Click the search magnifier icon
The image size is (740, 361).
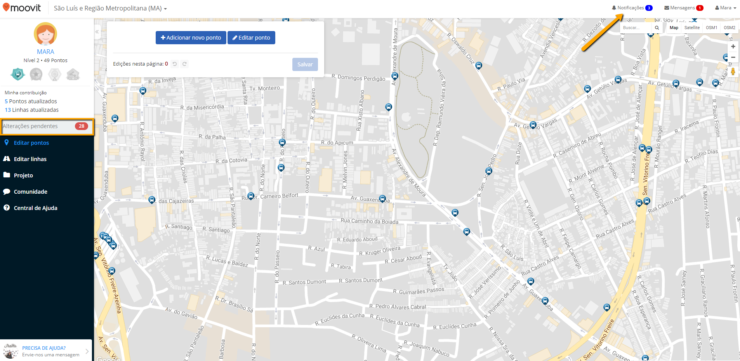click(657, 28)
